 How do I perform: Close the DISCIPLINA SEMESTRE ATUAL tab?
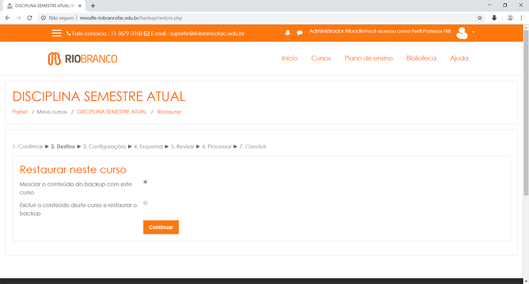[80, 6]
